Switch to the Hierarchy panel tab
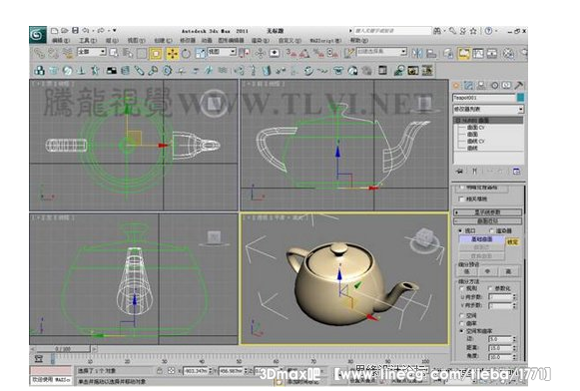This screenshot has width=580, height=391. pos(481,86)
